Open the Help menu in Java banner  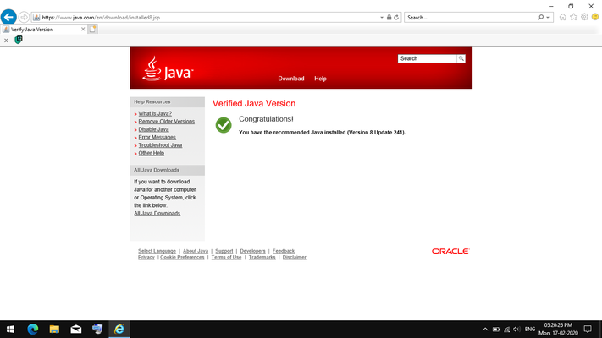pos(320,79)
